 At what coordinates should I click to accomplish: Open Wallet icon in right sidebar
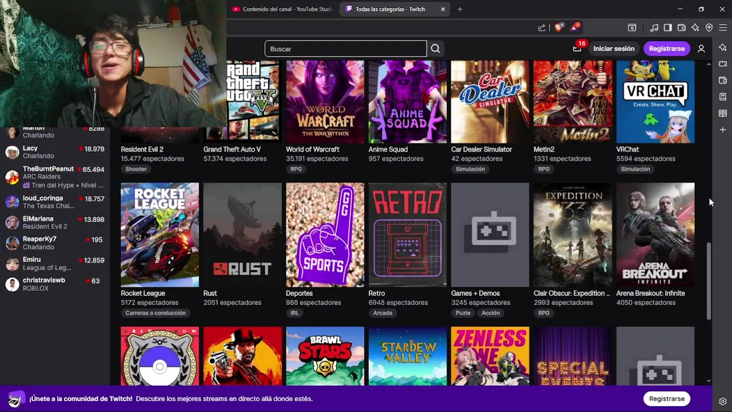tap(723, 80)
